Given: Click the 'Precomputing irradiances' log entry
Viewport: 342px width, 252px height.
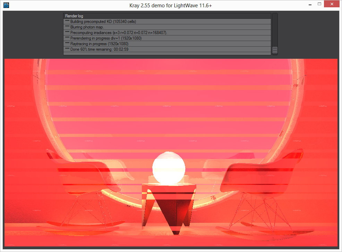Looking at the screenshot, I should tap(167, 33).
